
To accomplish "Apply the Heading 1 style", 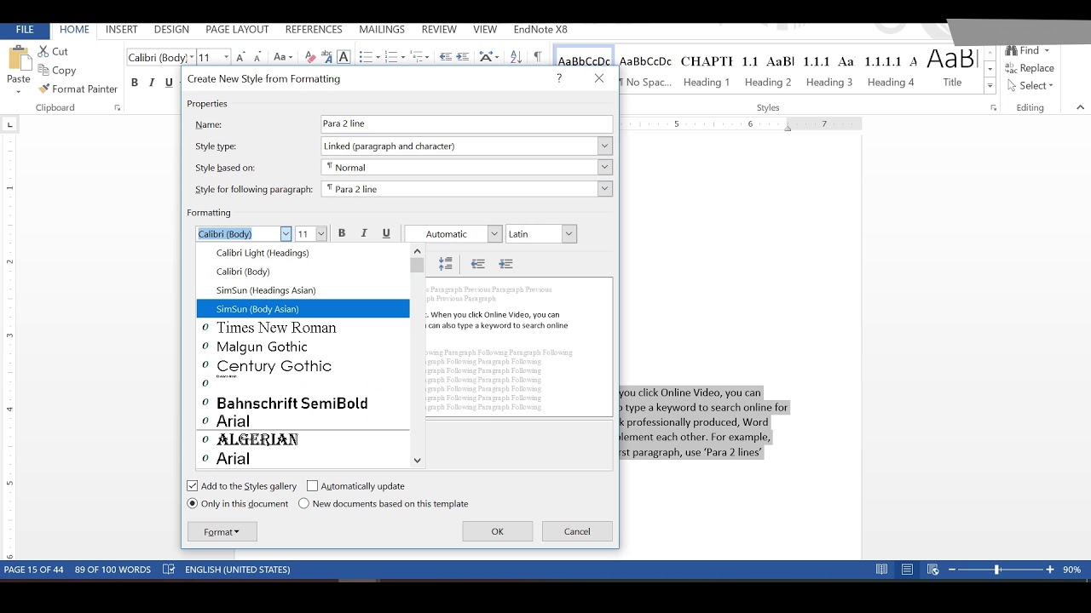I will point(707,69).
